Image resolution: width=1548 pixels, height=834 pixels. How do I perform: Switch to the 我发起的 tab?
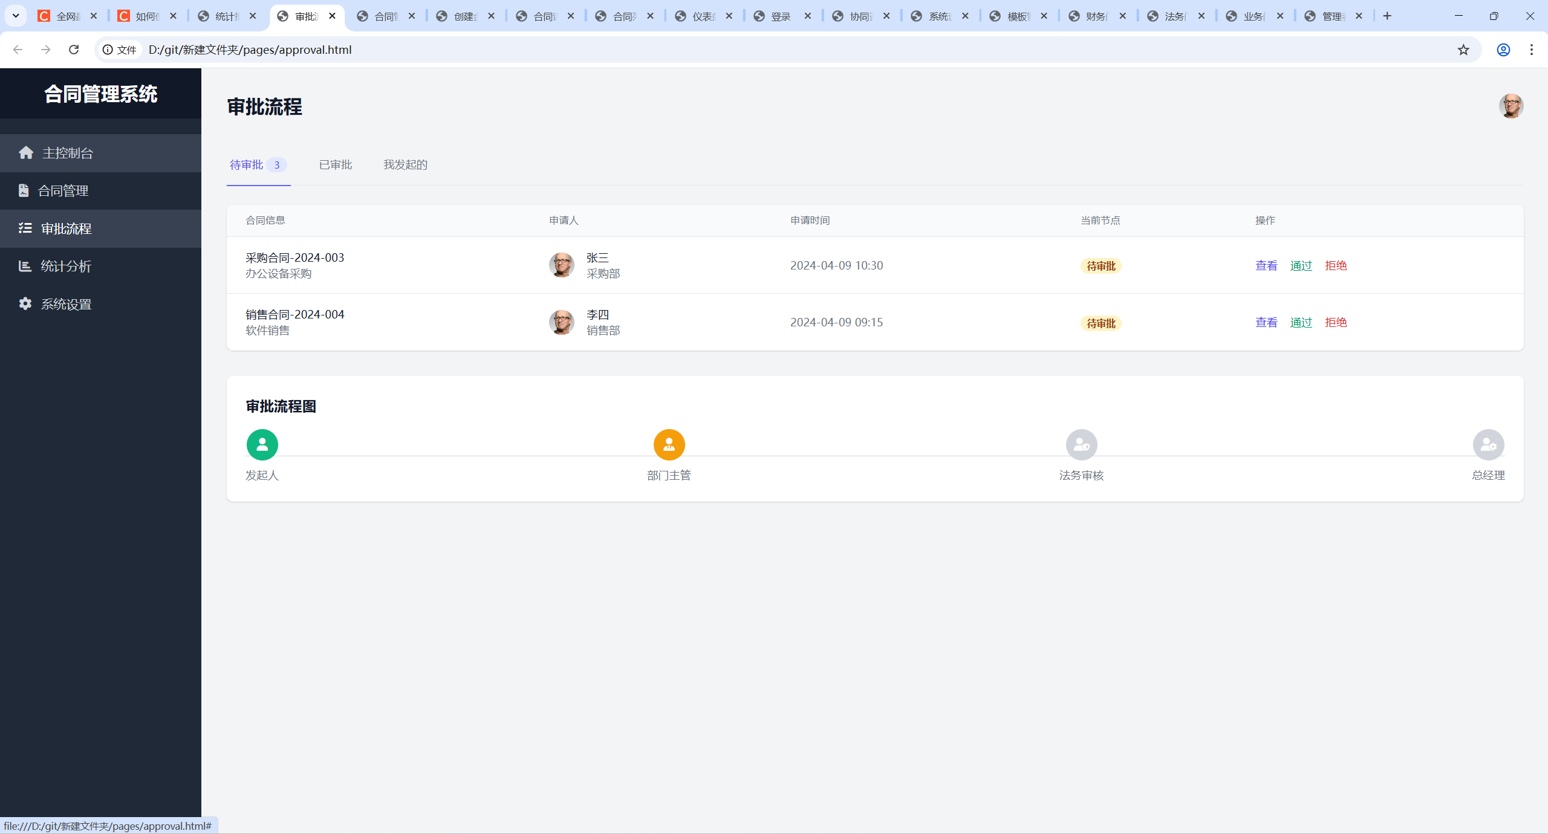point(405,164)
